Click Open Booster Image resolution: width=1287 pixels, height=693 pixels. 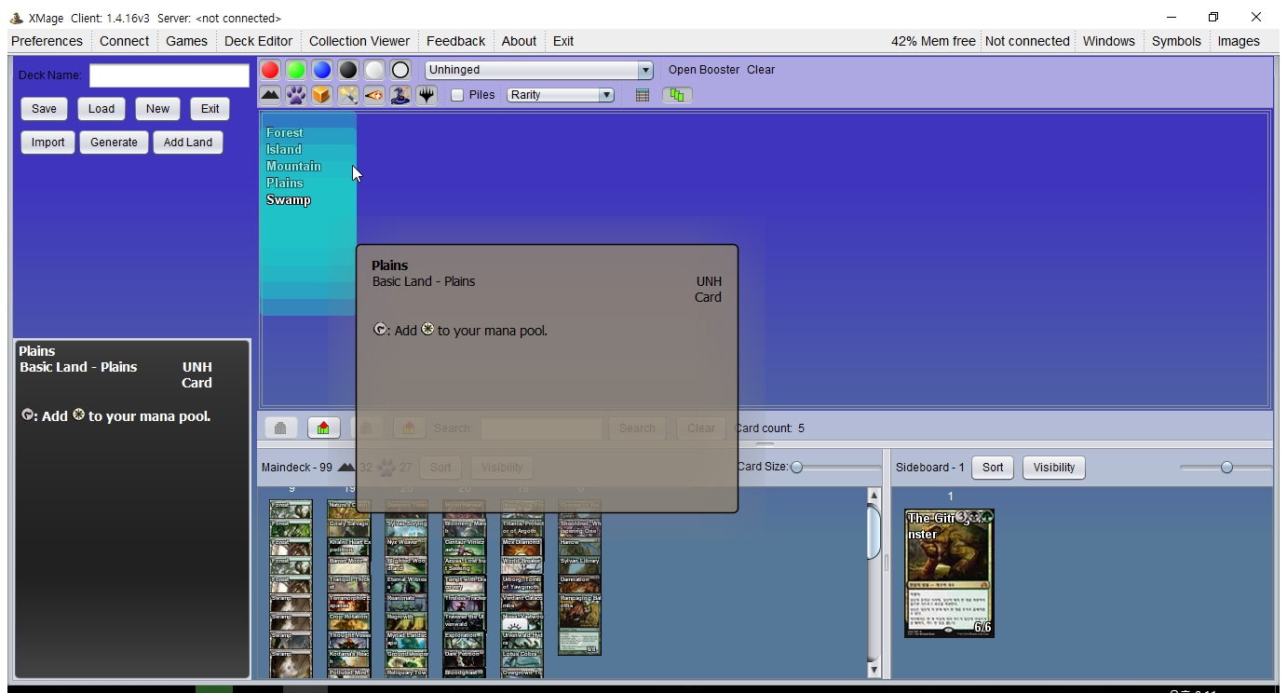[704, 70]
